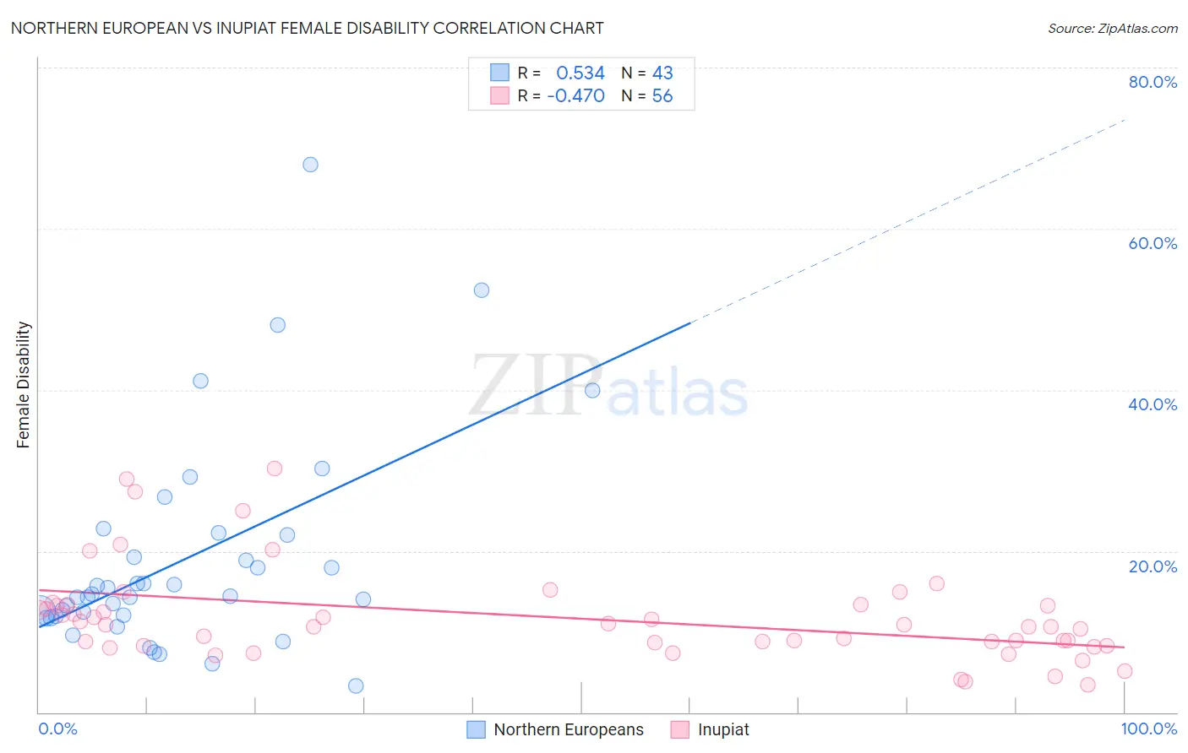Click the highest blue point near 68%
Screen dimensions: 1188x753
pyautogui.click(x=310, y=165)
